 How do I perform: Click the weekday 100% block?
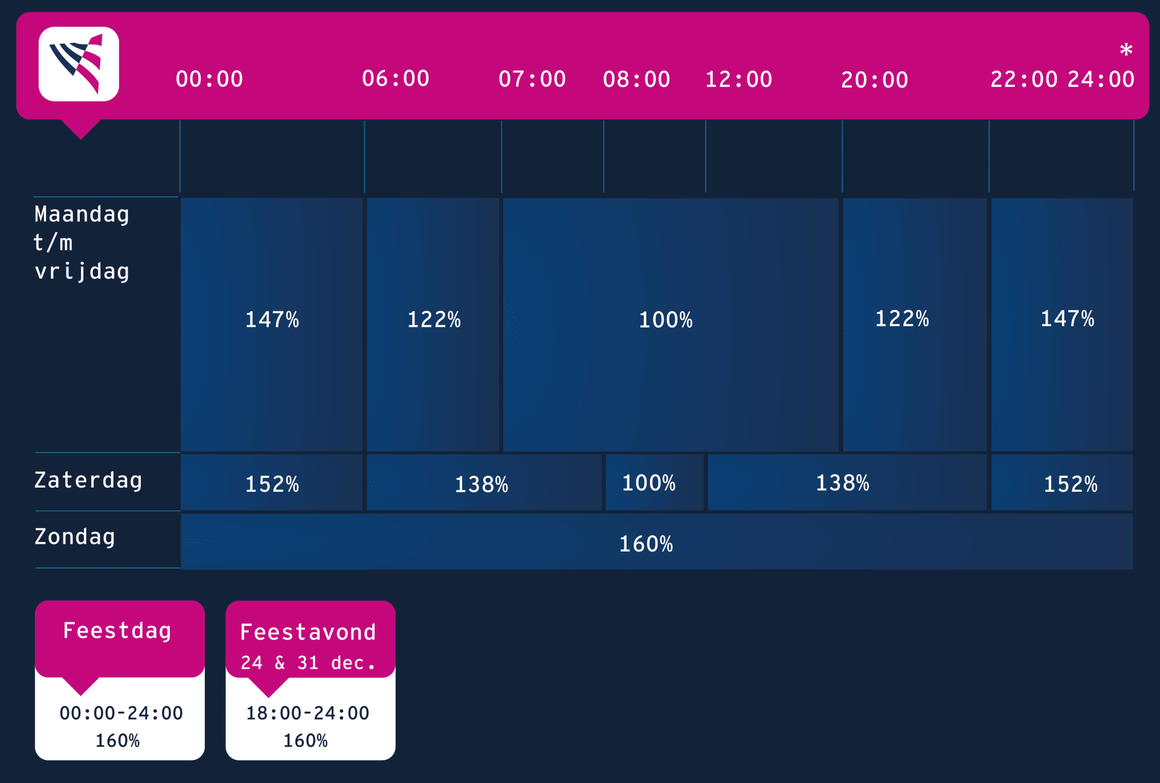671,324
